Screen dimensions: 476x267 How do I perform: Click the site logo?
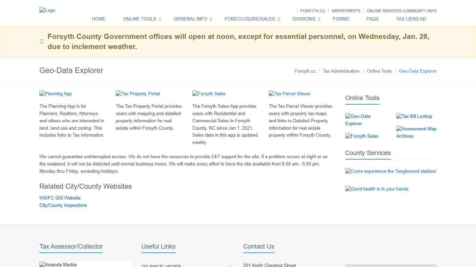point(47,10)
